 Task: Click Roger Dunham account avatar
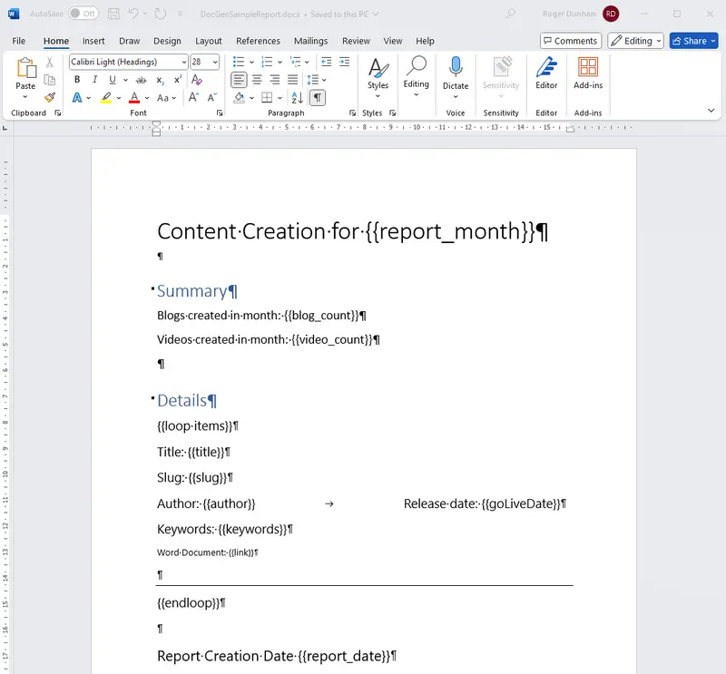pos(611,14)
